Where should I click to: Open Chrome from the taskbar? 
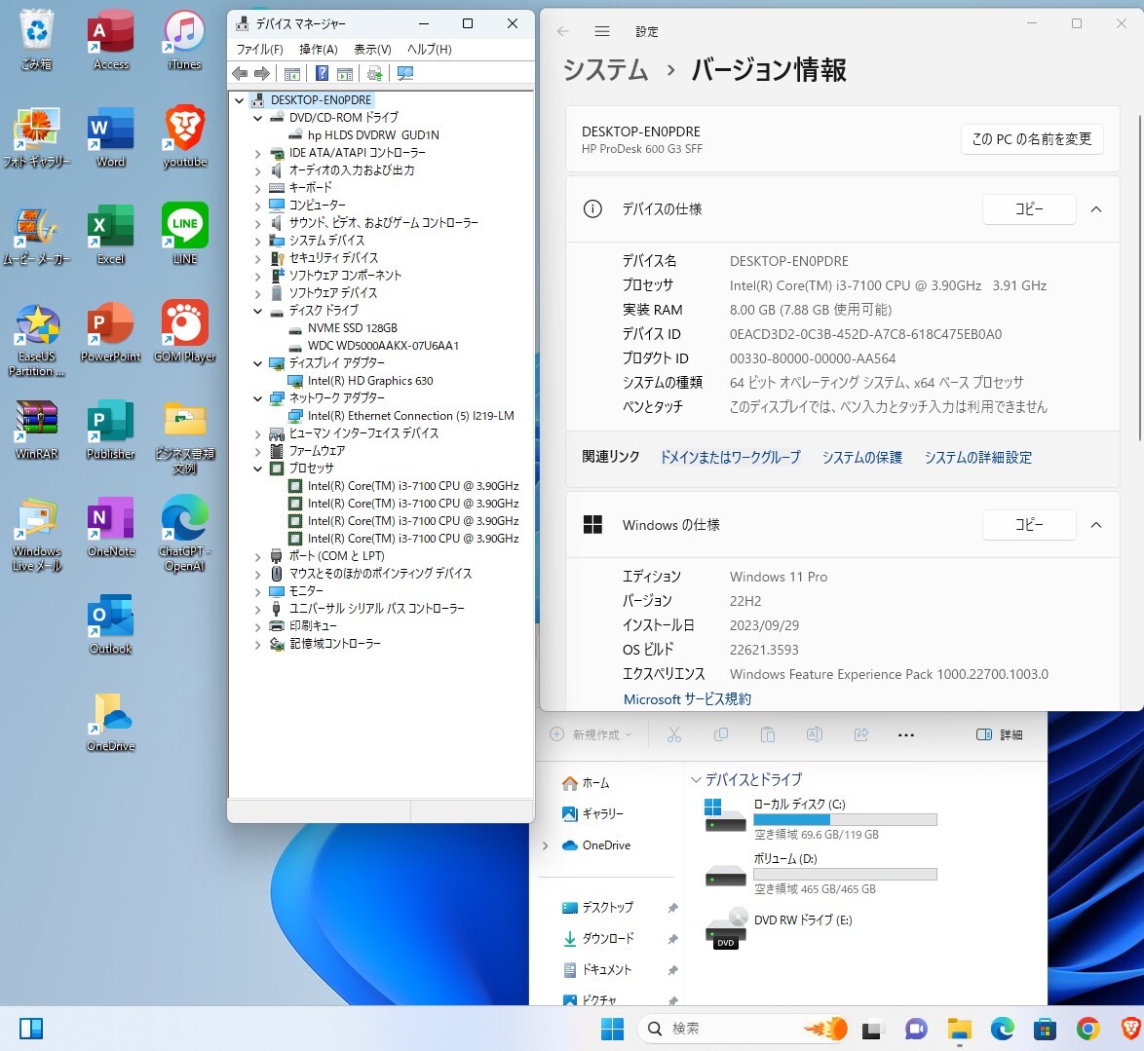point(1087,1029)
